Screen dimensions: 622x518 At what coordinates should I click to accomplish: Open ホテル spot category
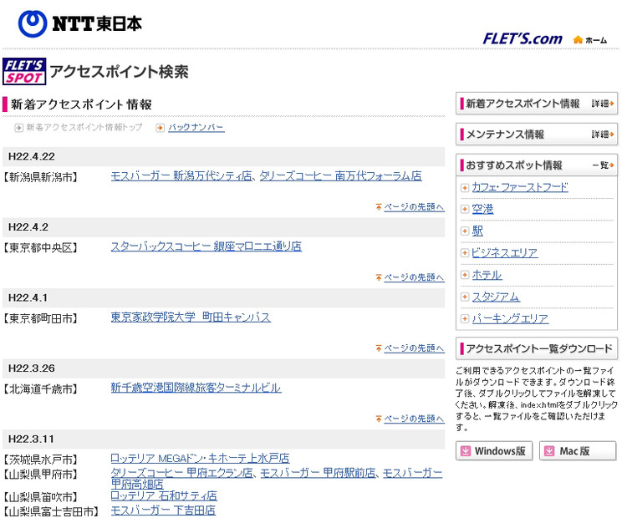pos(487,275)
